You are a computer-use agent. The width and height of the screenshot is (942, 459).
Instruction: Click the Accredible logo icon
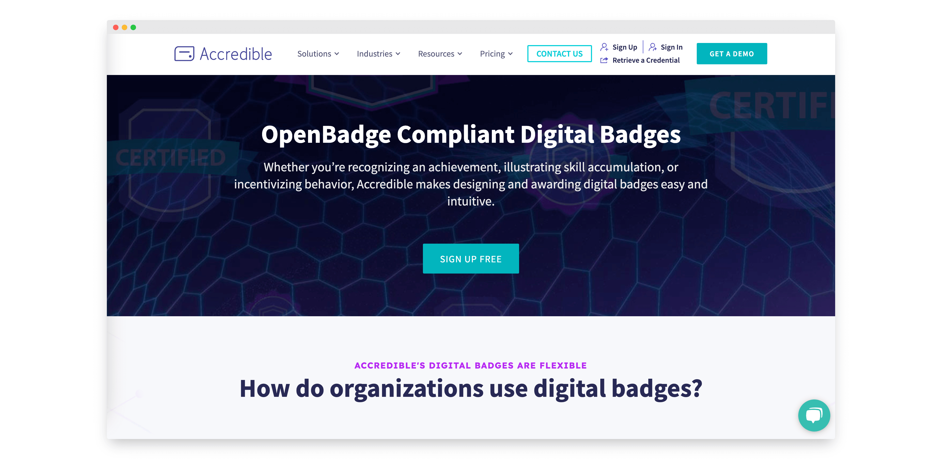[x=184, y=54]
